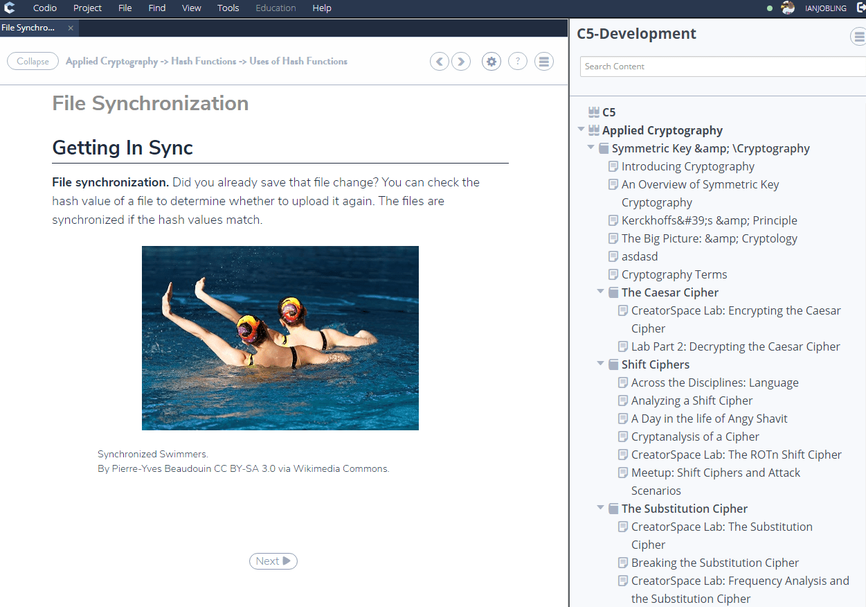Click the book icon beside Applied Cryptography
The width and height of the screenshot is (866, 607).
594,130
